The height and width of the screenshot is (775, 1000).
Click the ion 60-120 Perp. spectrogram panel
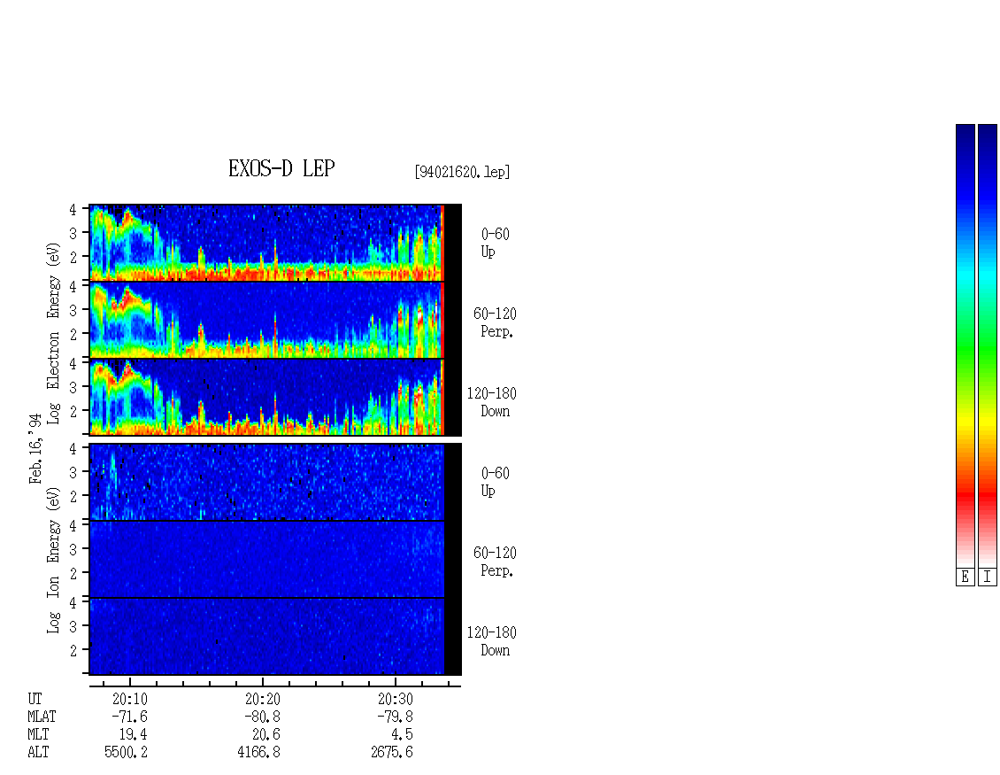tap(275, 559)
